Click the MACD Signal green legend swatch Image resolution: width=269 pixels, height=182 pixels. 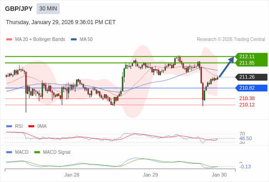(37, 152)
